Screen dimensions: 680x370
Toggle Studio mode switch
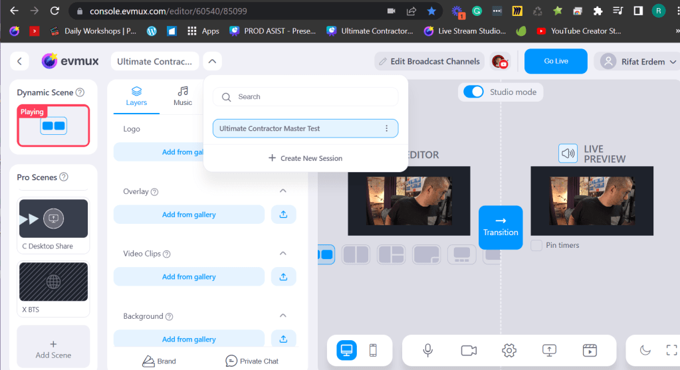coord(473,92)
